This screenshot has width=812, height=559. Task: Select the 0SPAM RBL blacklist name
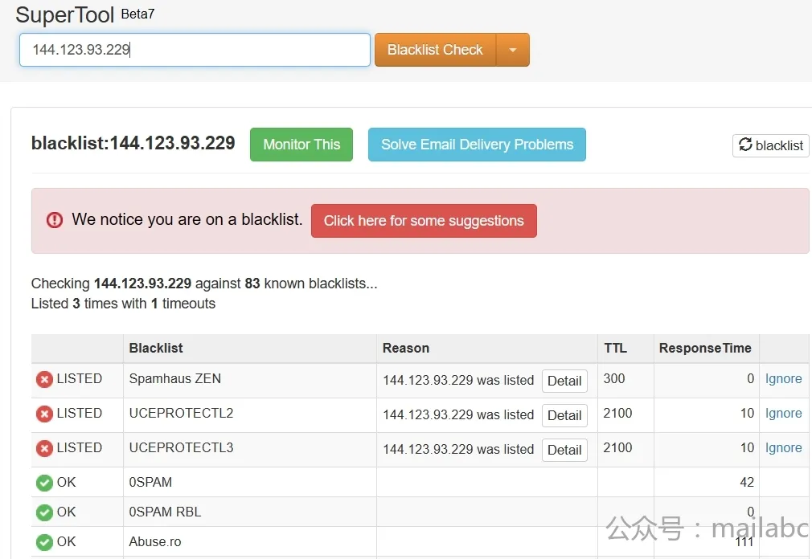pyautogui.click(x=165, y=512)
